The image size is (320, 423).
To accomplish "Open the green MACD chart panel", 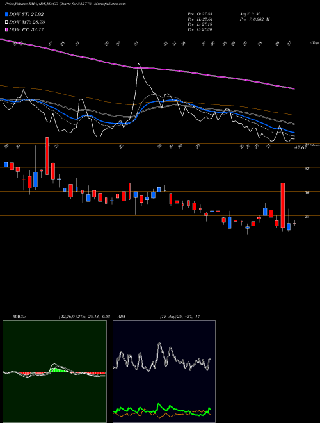I will [x=54, y=372].
